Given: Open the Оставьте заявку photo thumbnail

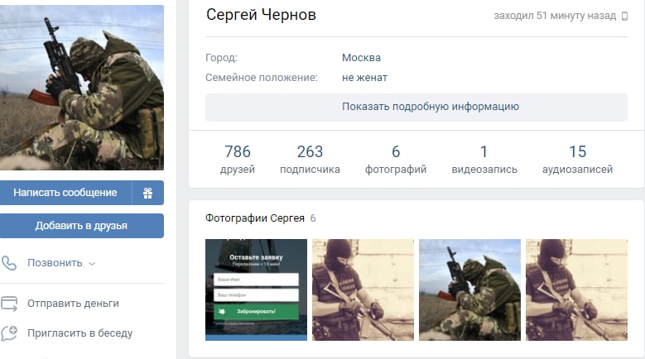Looking at the screenshot, I should tap(256, 290).
